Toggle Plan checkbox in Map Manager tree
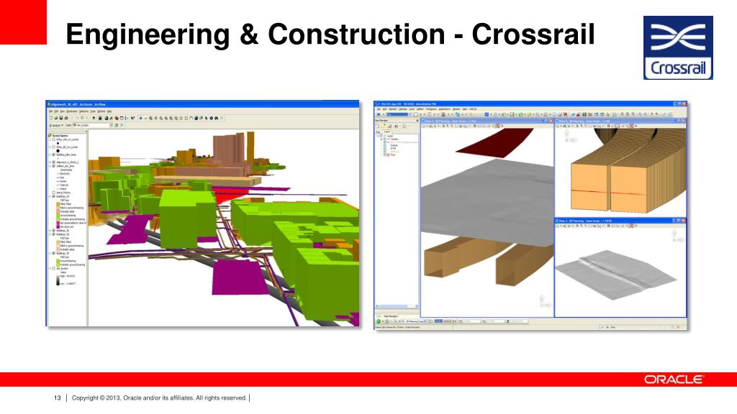The height and width of the screenshot is (414, 737). tap(384, 155)
